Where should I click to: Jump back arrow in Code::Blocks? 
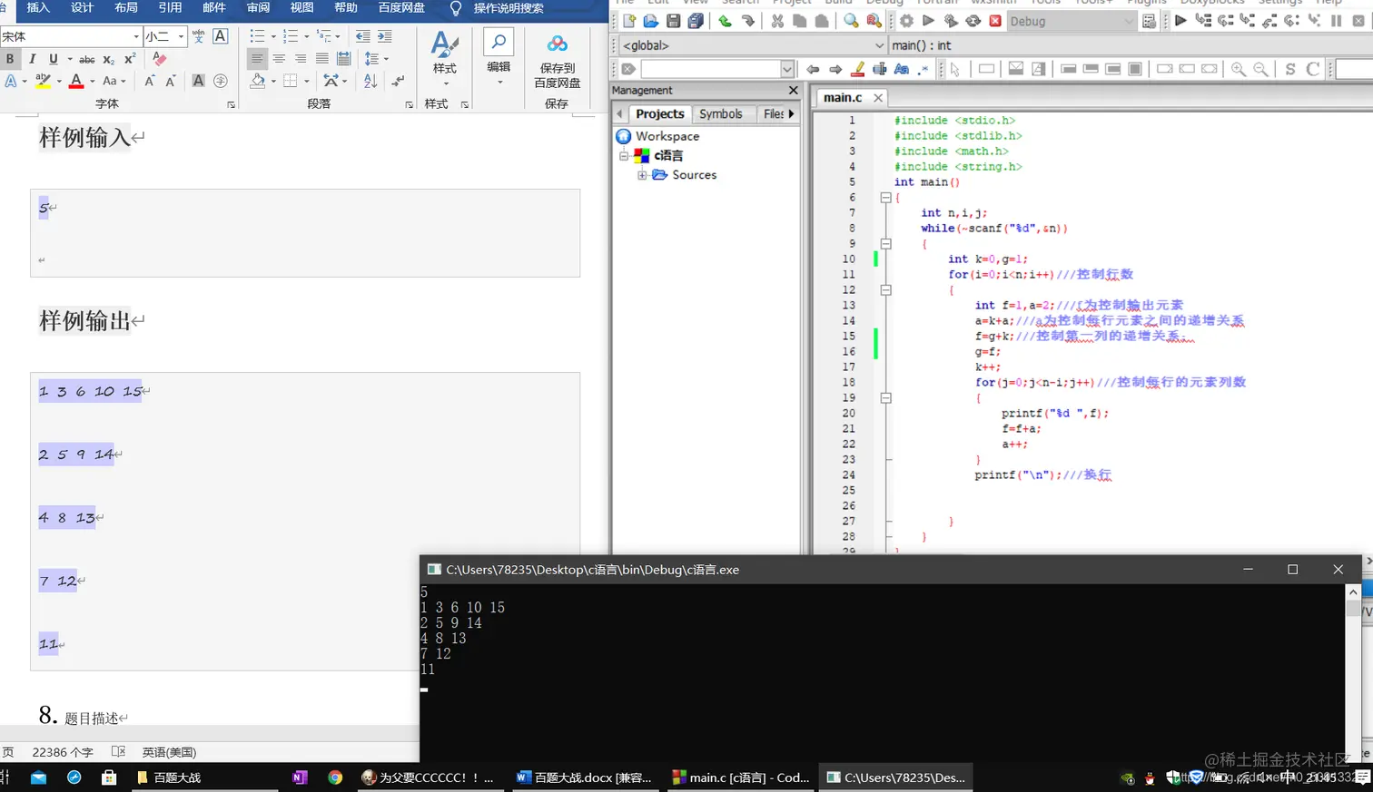[813, 69]
